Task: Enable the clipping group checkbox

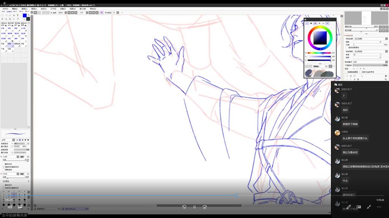Action: click(x=346, y=72)
